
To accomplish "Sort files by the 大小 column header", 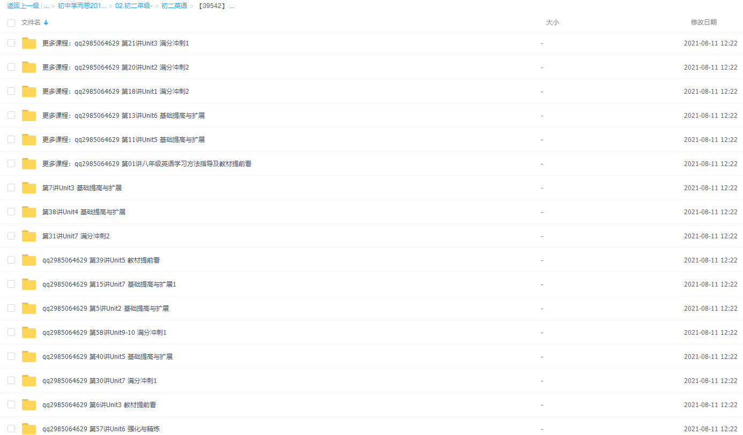I will click(x=553, y=22).
